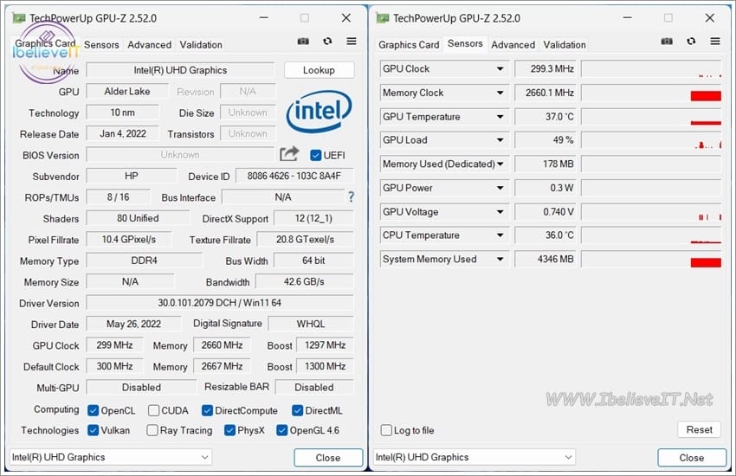Click the Reset button
736x476 pixels.
click(700, 429)
